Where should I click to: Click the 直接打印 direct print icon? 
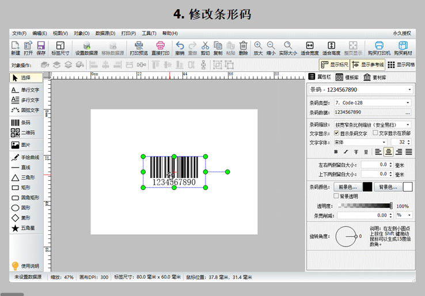(161, 48)
